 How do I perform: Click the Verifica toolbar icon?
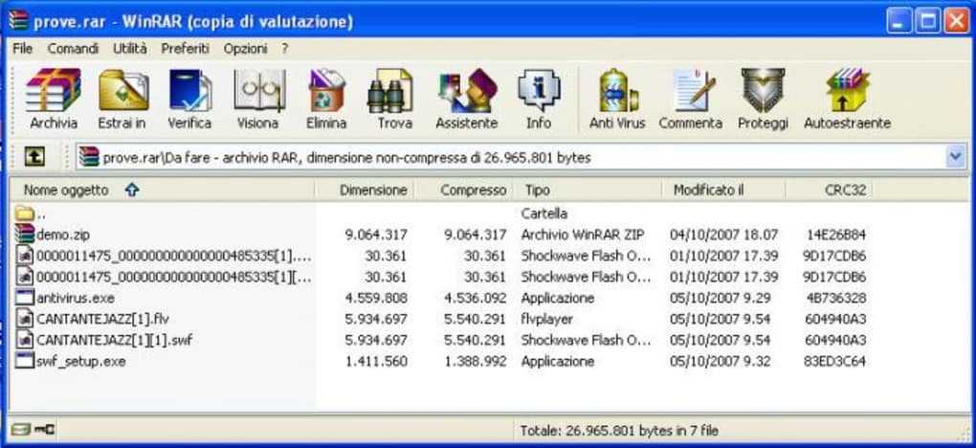(189, 90)
